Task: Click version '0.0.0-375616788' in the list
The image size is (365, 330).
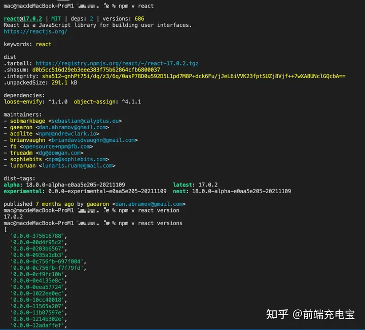Action: 37,236
